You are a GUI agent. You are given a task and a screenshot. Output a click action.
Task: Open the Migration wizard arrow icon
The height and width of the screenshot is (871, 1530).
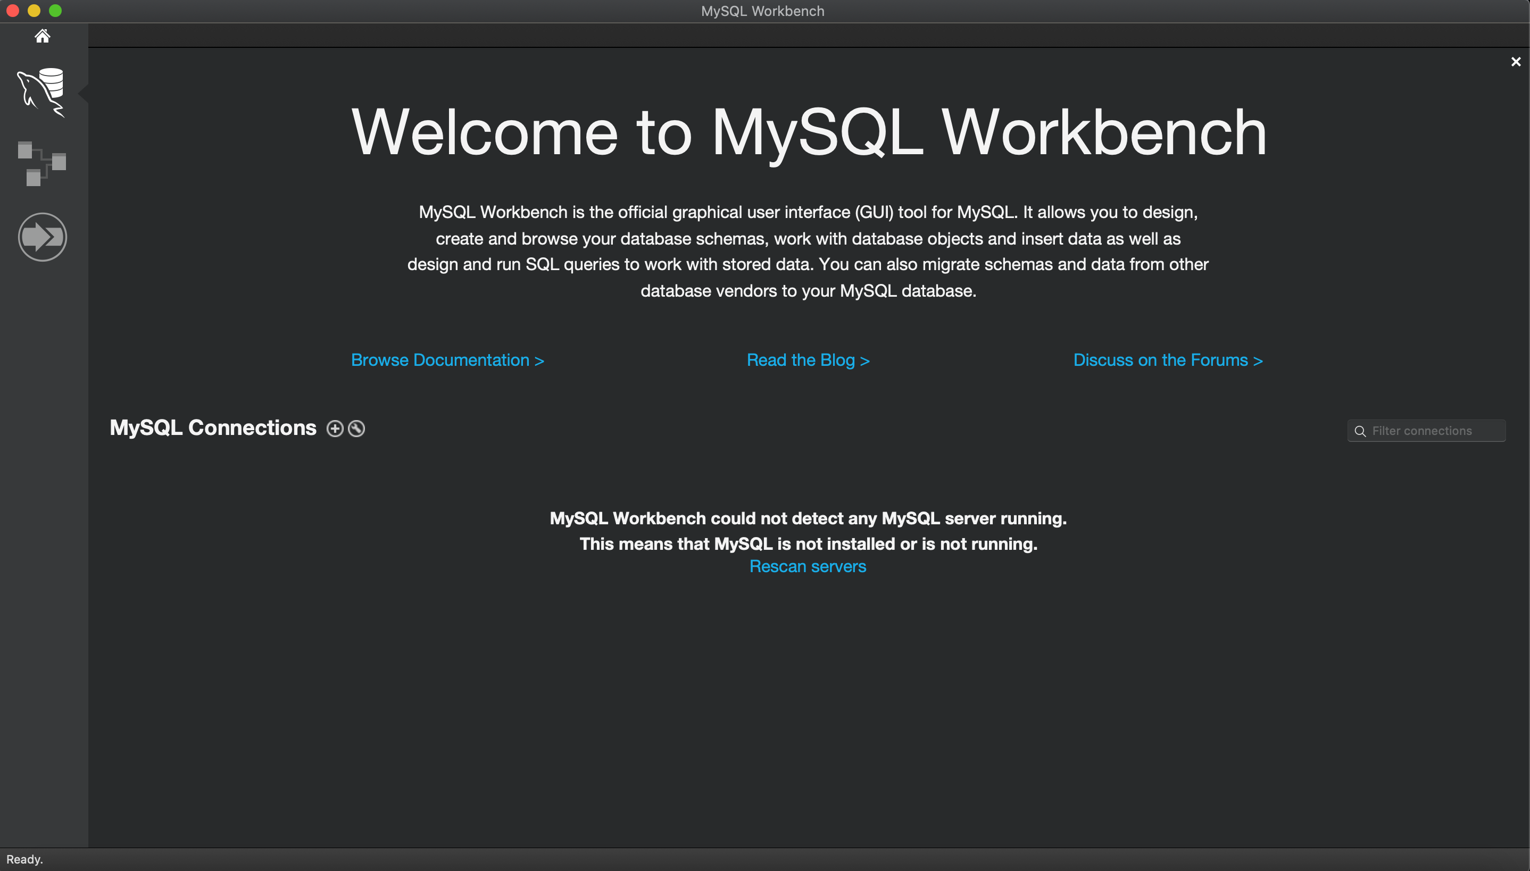(42, 237)
